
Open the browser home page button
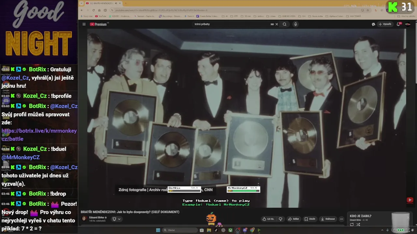point(99,10)
